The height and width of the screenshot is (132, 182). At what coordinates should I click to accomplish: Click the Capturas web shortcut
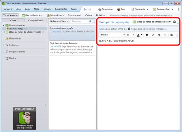[x=74, y=15]
